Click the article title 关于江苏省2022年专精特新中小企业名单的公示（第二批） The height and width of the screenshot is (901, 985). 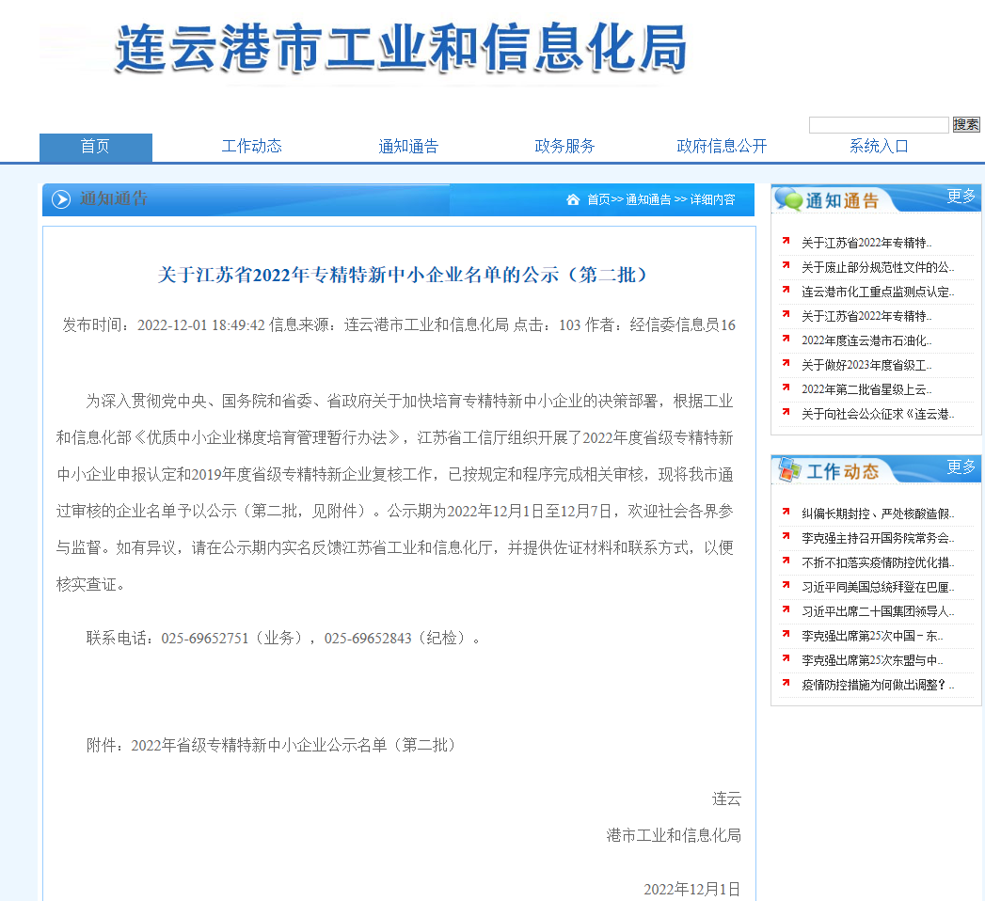tap(402, 275)
